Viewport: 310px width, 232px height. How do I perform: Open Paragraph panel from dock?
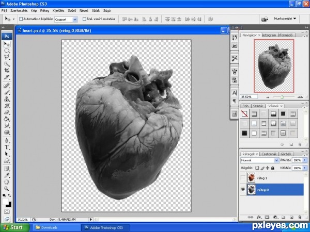[235, 101]
